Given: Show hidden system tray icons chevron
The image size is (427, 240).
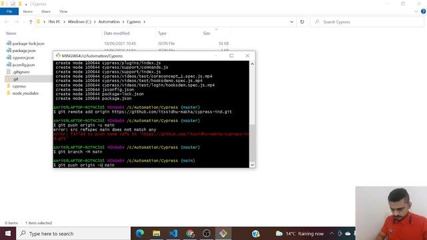Looking at the screenshot, I should point(332,233).
